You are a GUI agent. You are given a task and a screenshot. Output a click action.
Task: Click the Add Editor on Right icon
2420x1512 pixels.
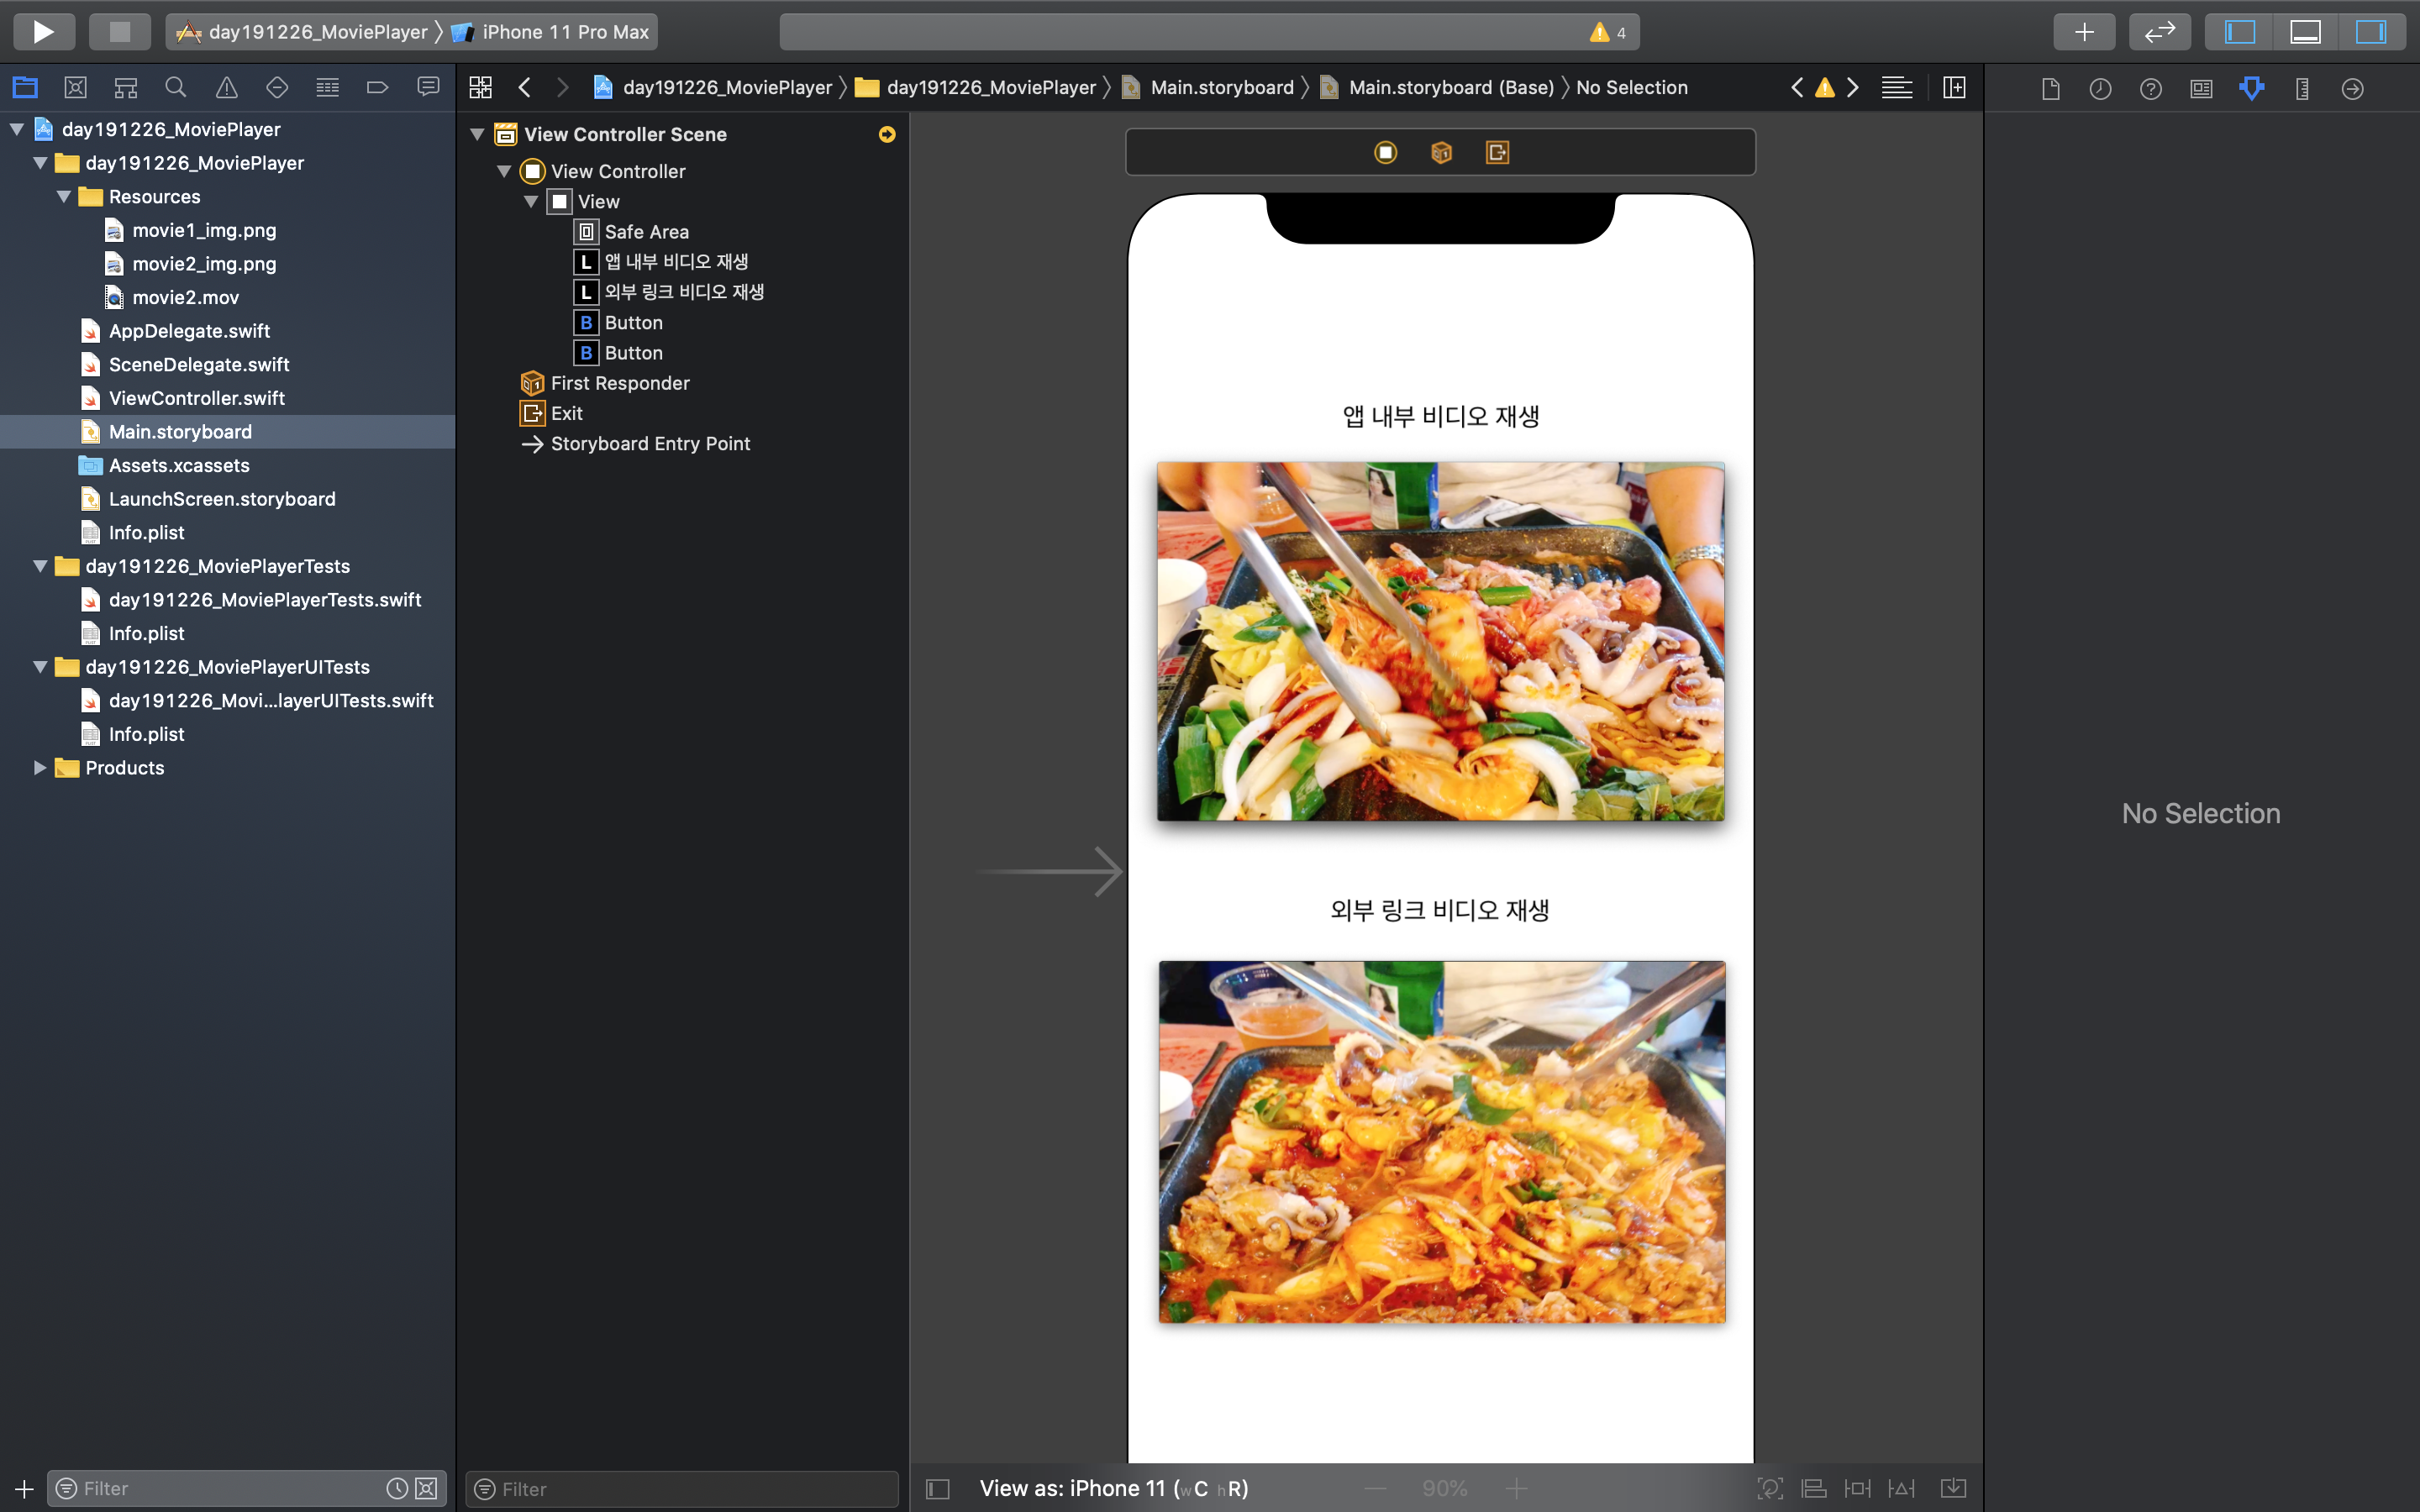point(1954,88)
